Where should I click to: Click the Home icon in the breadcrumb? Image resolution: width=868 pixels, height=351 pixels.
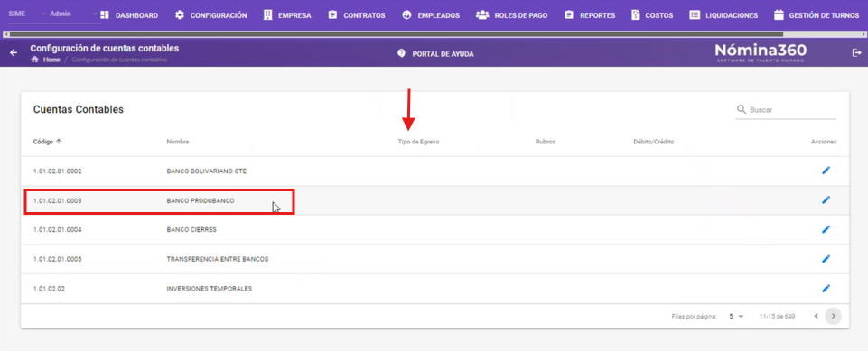[35, 60]
